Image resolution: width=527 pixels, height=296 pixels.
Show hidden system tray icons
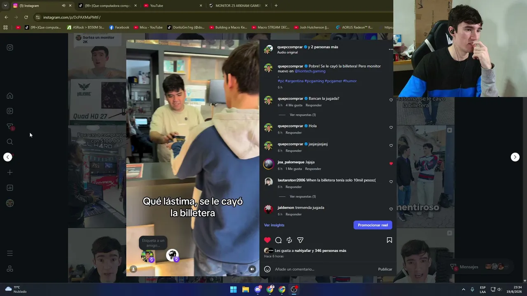click(463, 289)
